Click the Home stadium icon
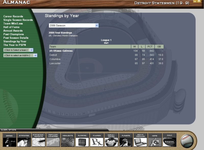 (155, 140)
